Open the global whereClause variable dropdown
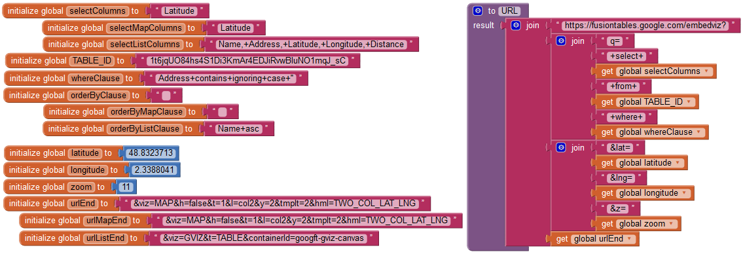 [x=699, y=132]
